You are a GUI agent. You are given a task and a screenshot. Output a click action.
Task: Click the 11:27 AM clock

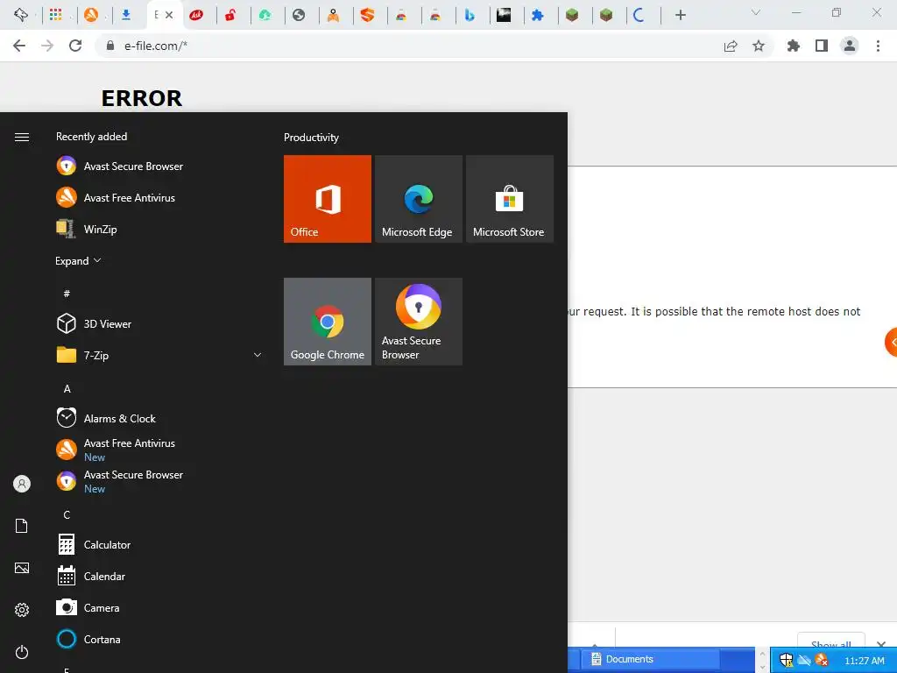click(864, 661)
